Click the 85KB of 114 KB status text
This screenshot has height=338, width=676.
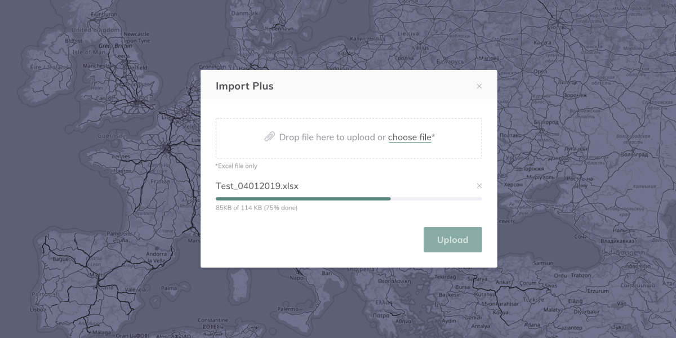[256, 208]
